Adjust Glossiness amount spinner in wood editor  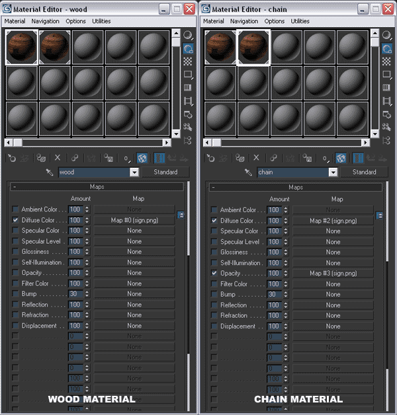[x=87, y=252]
